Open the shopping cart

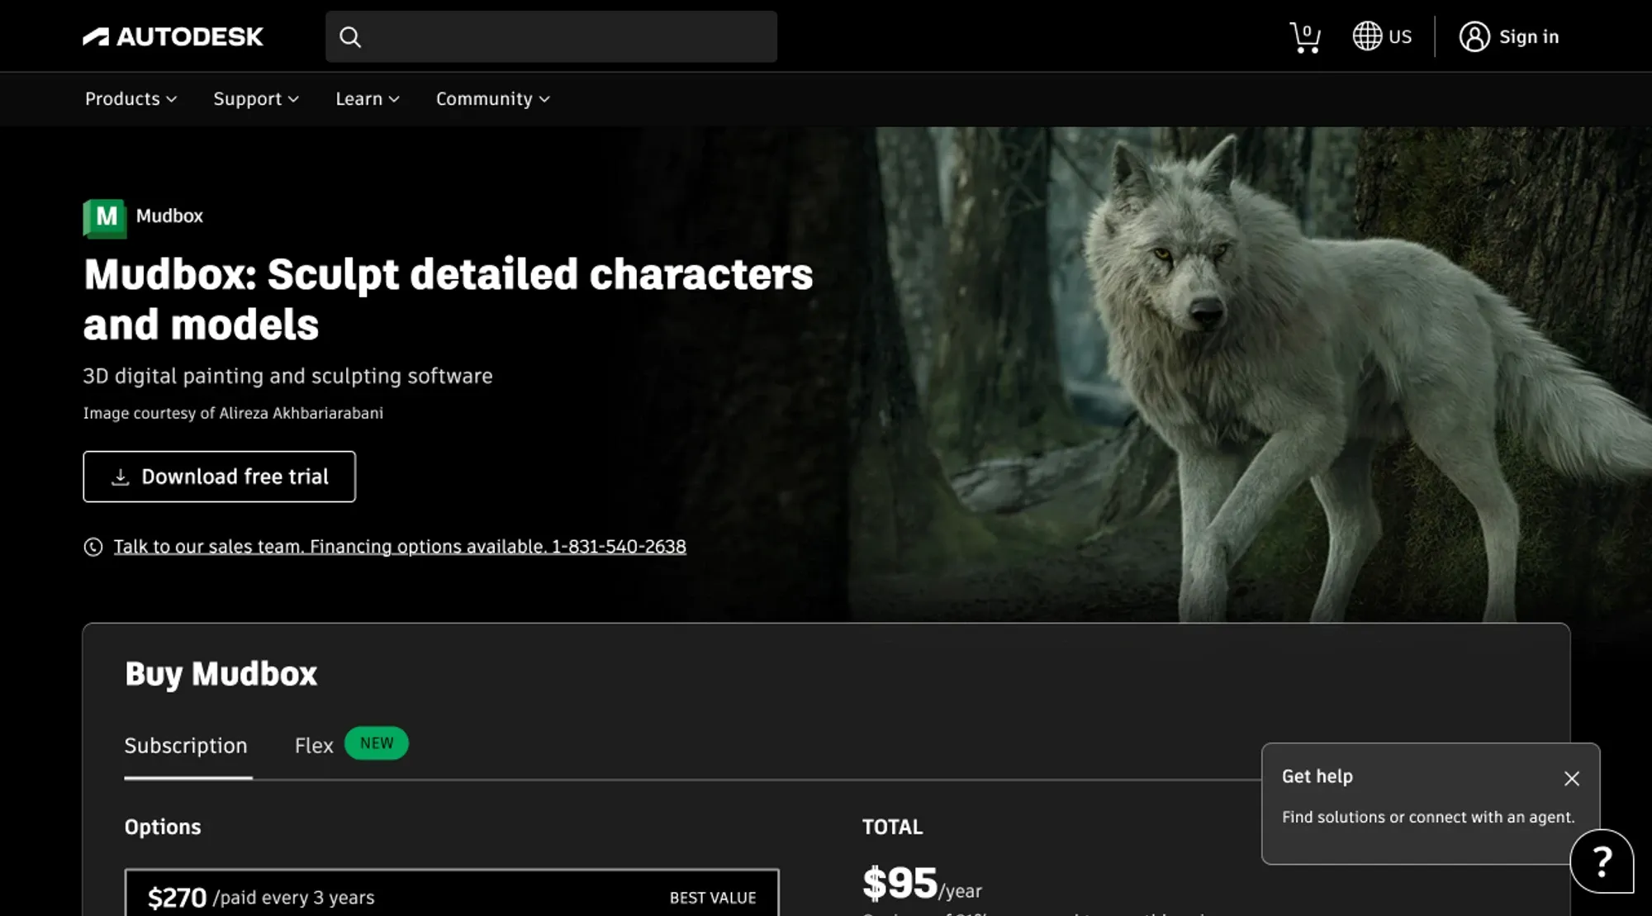1305,37
